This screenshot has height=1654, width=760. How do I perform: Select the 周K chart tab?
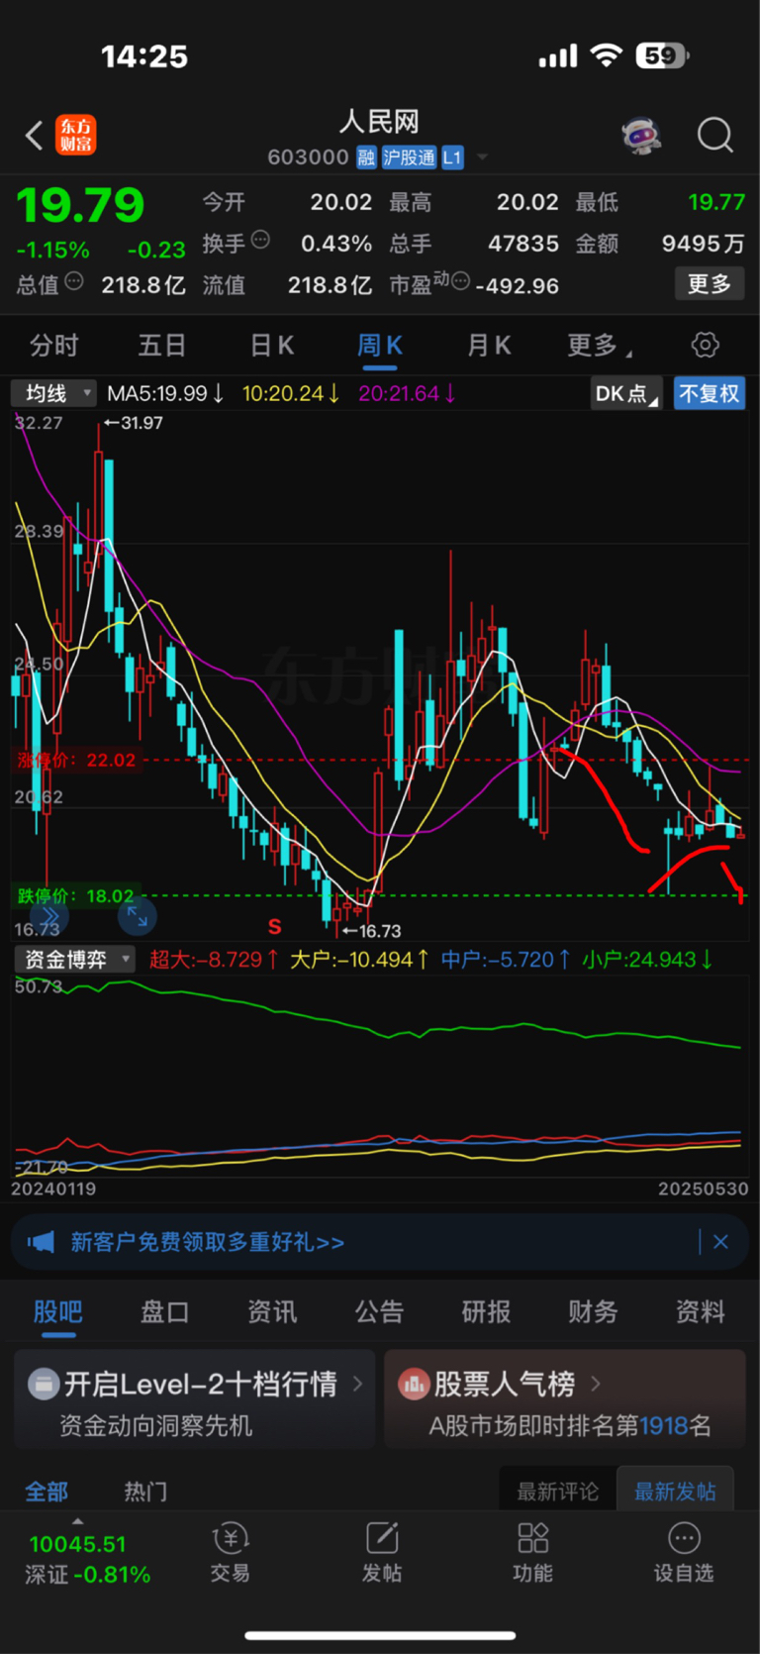tap(380, 346)
